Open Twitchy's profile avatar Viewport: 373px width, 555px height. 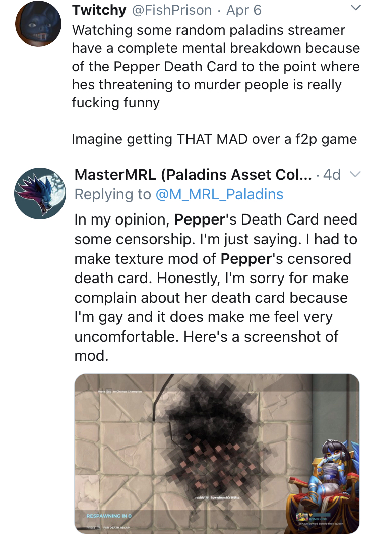pos(38,23)
